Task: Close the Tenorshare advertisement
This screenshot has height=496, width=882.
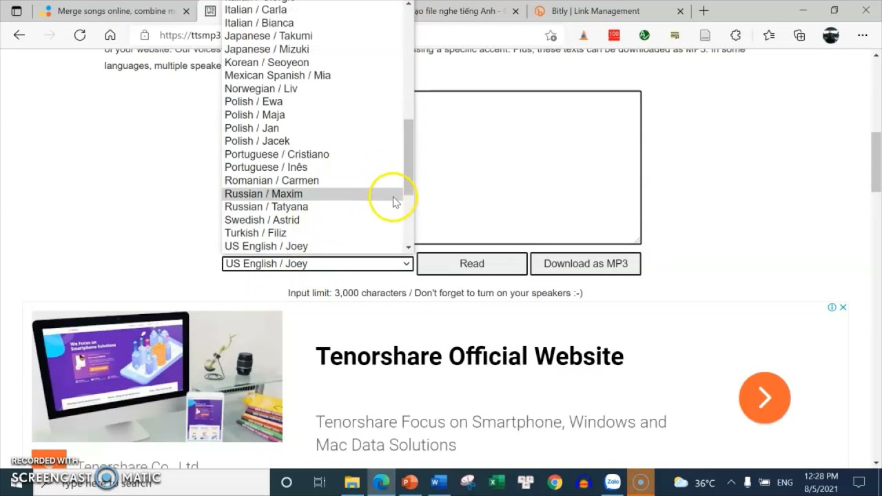Action: tap(843, 307)
